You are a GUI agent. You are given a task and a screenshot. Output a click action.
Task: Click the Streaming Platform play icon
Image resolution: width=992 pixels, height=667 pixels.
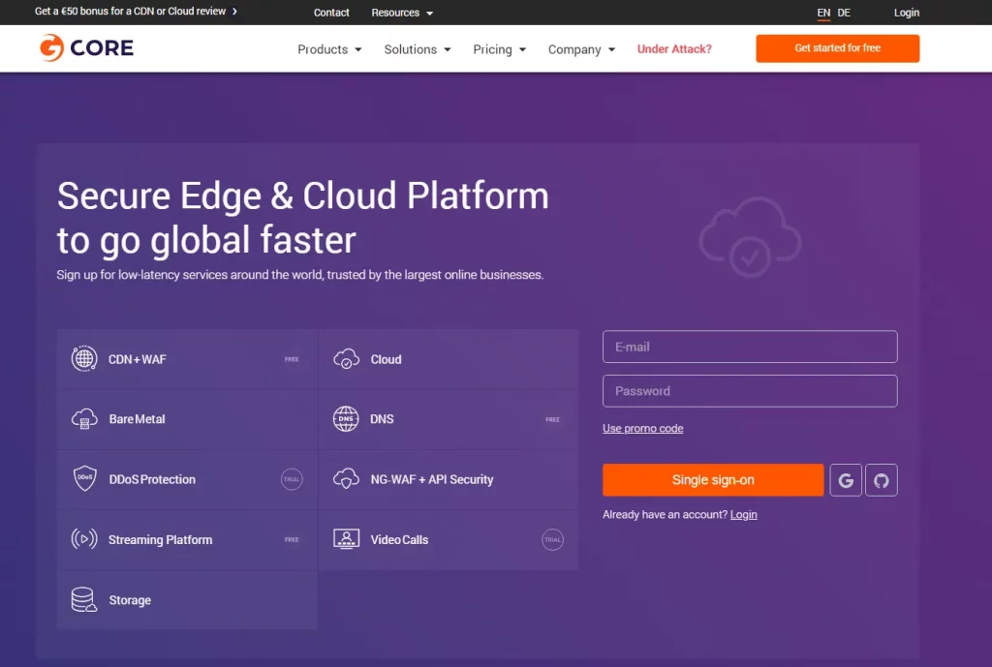(x=84, y=539)
